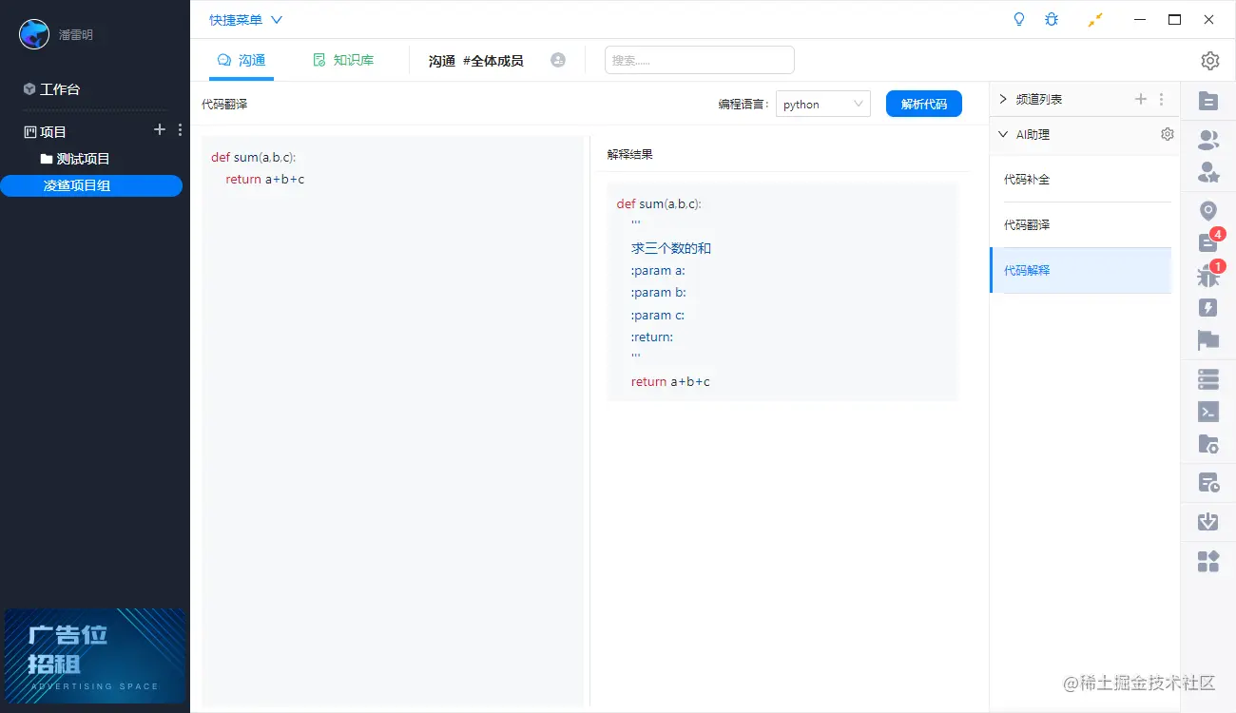
Task: Select the 凌鲨项目组 project
Action: pyautogui.click(x=91, y=185)
